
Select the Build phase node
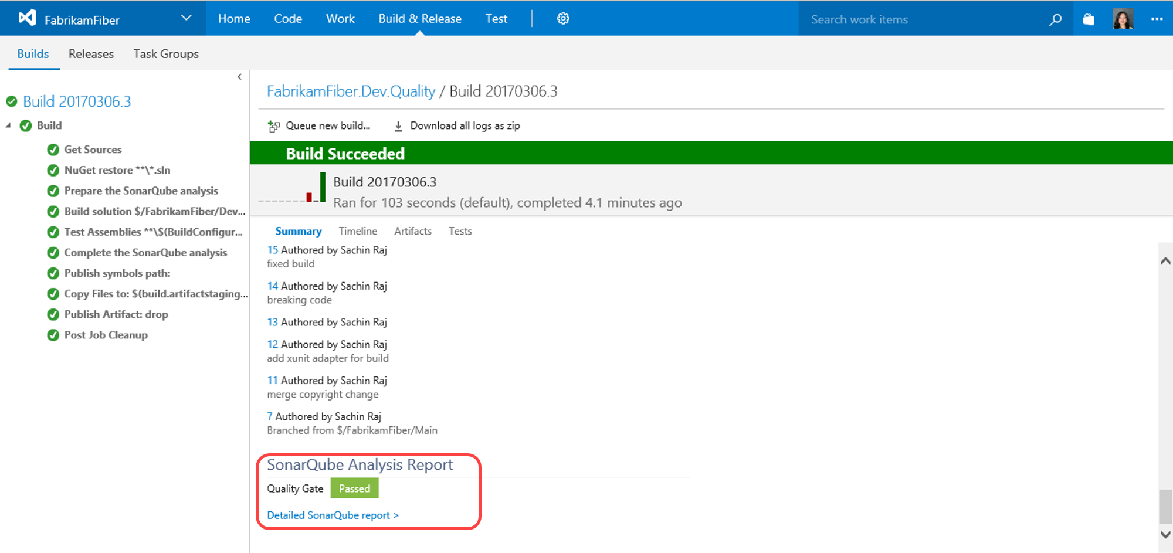tap(49, 125)
